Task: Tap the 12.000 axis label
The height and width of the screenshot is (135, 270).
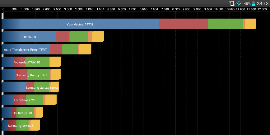Action: pos(262,9)
